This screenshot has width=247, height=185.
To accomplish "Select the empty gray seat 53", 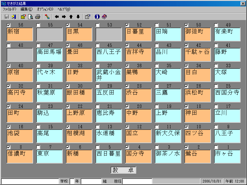I will [109, 34].
